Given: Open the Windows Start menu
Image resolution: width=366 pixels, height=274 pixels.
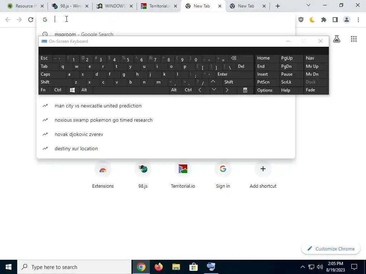Looking at the screenshot, I should 9,267.
